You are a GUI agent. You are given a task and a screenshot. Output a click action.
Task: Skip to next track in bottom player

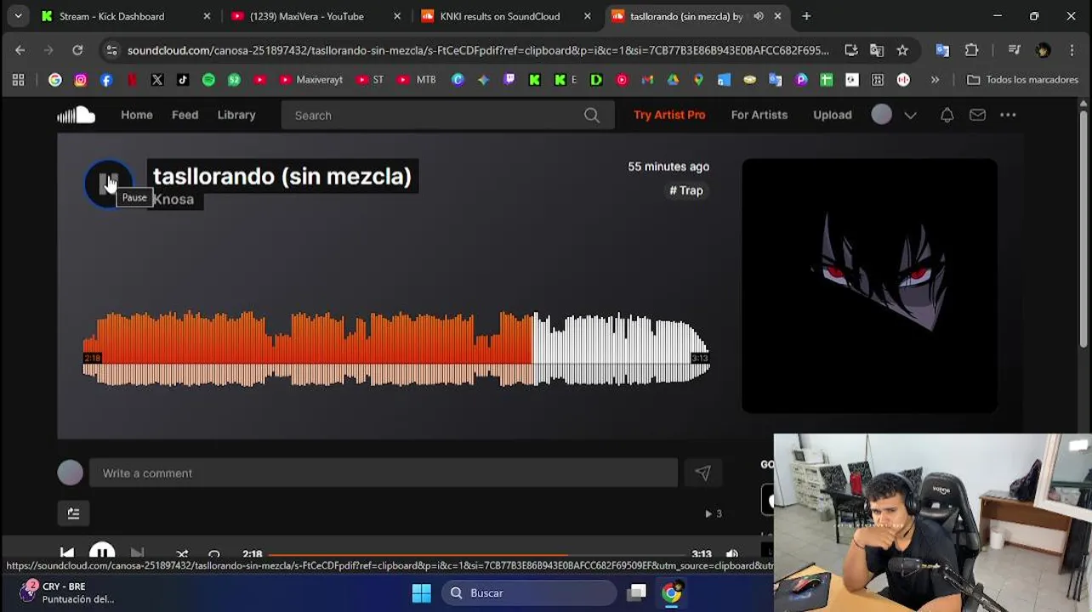point(137,554)
